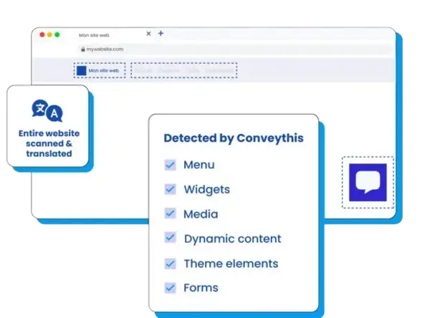
Task: Click the green maximize window dot
Action: click(57, 34)
